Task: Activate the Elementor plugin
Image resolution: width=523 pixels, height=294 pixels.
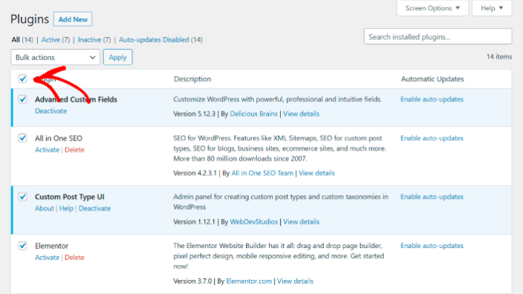Action: 47,258
